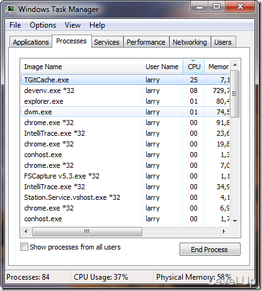Click the Physical Memory status entry
The image size is (262, 291).
coord(193,277)
